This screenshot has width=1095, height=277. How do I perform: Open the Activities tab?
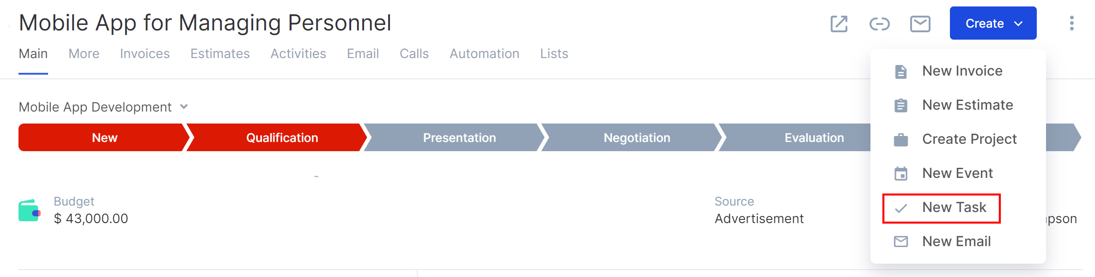coord(298,54)
